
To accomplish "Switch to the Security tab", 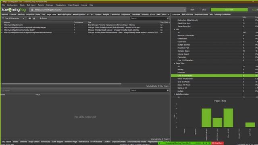I will pos(21,14).
